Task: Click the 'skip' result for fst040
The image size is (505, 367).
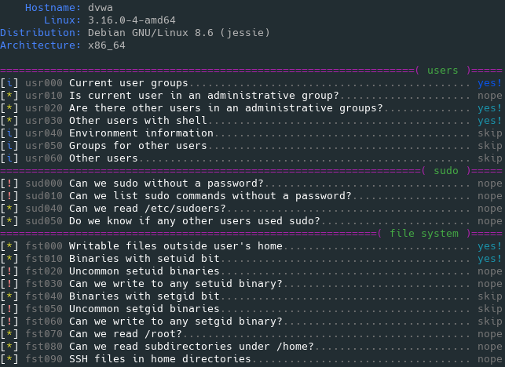Action: pyautogui.click(x=489, y=296)
